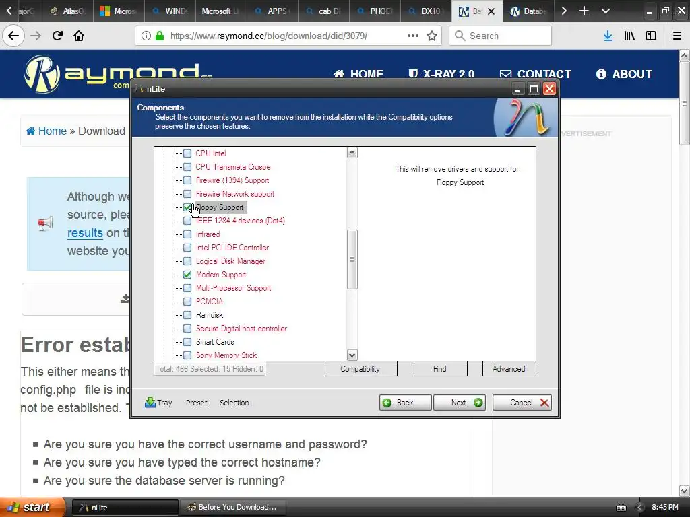Image resolution: width=690 pixels, height=517 pixels.
Task: Open page actions three-dot menu
Action: (413, 36)
